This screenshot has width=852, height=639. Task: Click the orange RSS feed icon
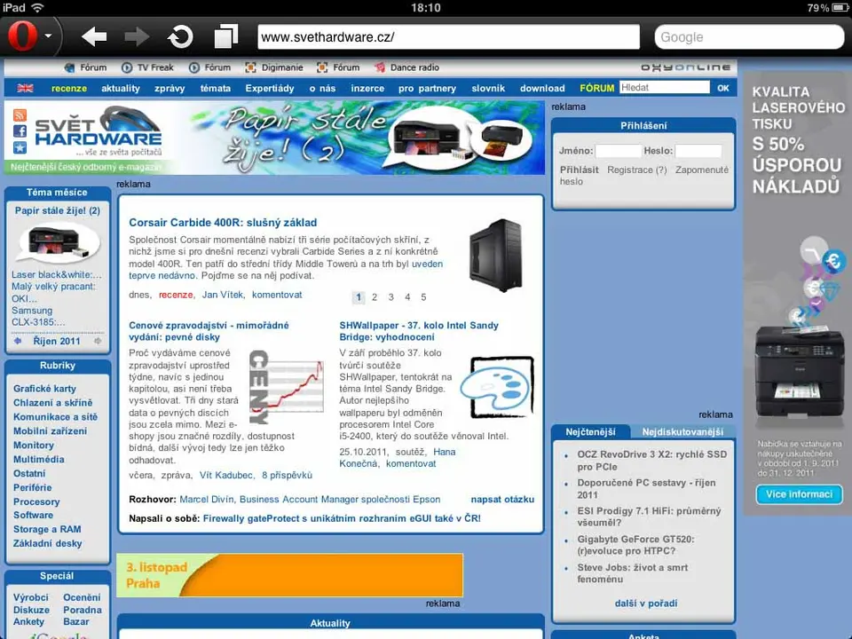[x=20, y=115]
